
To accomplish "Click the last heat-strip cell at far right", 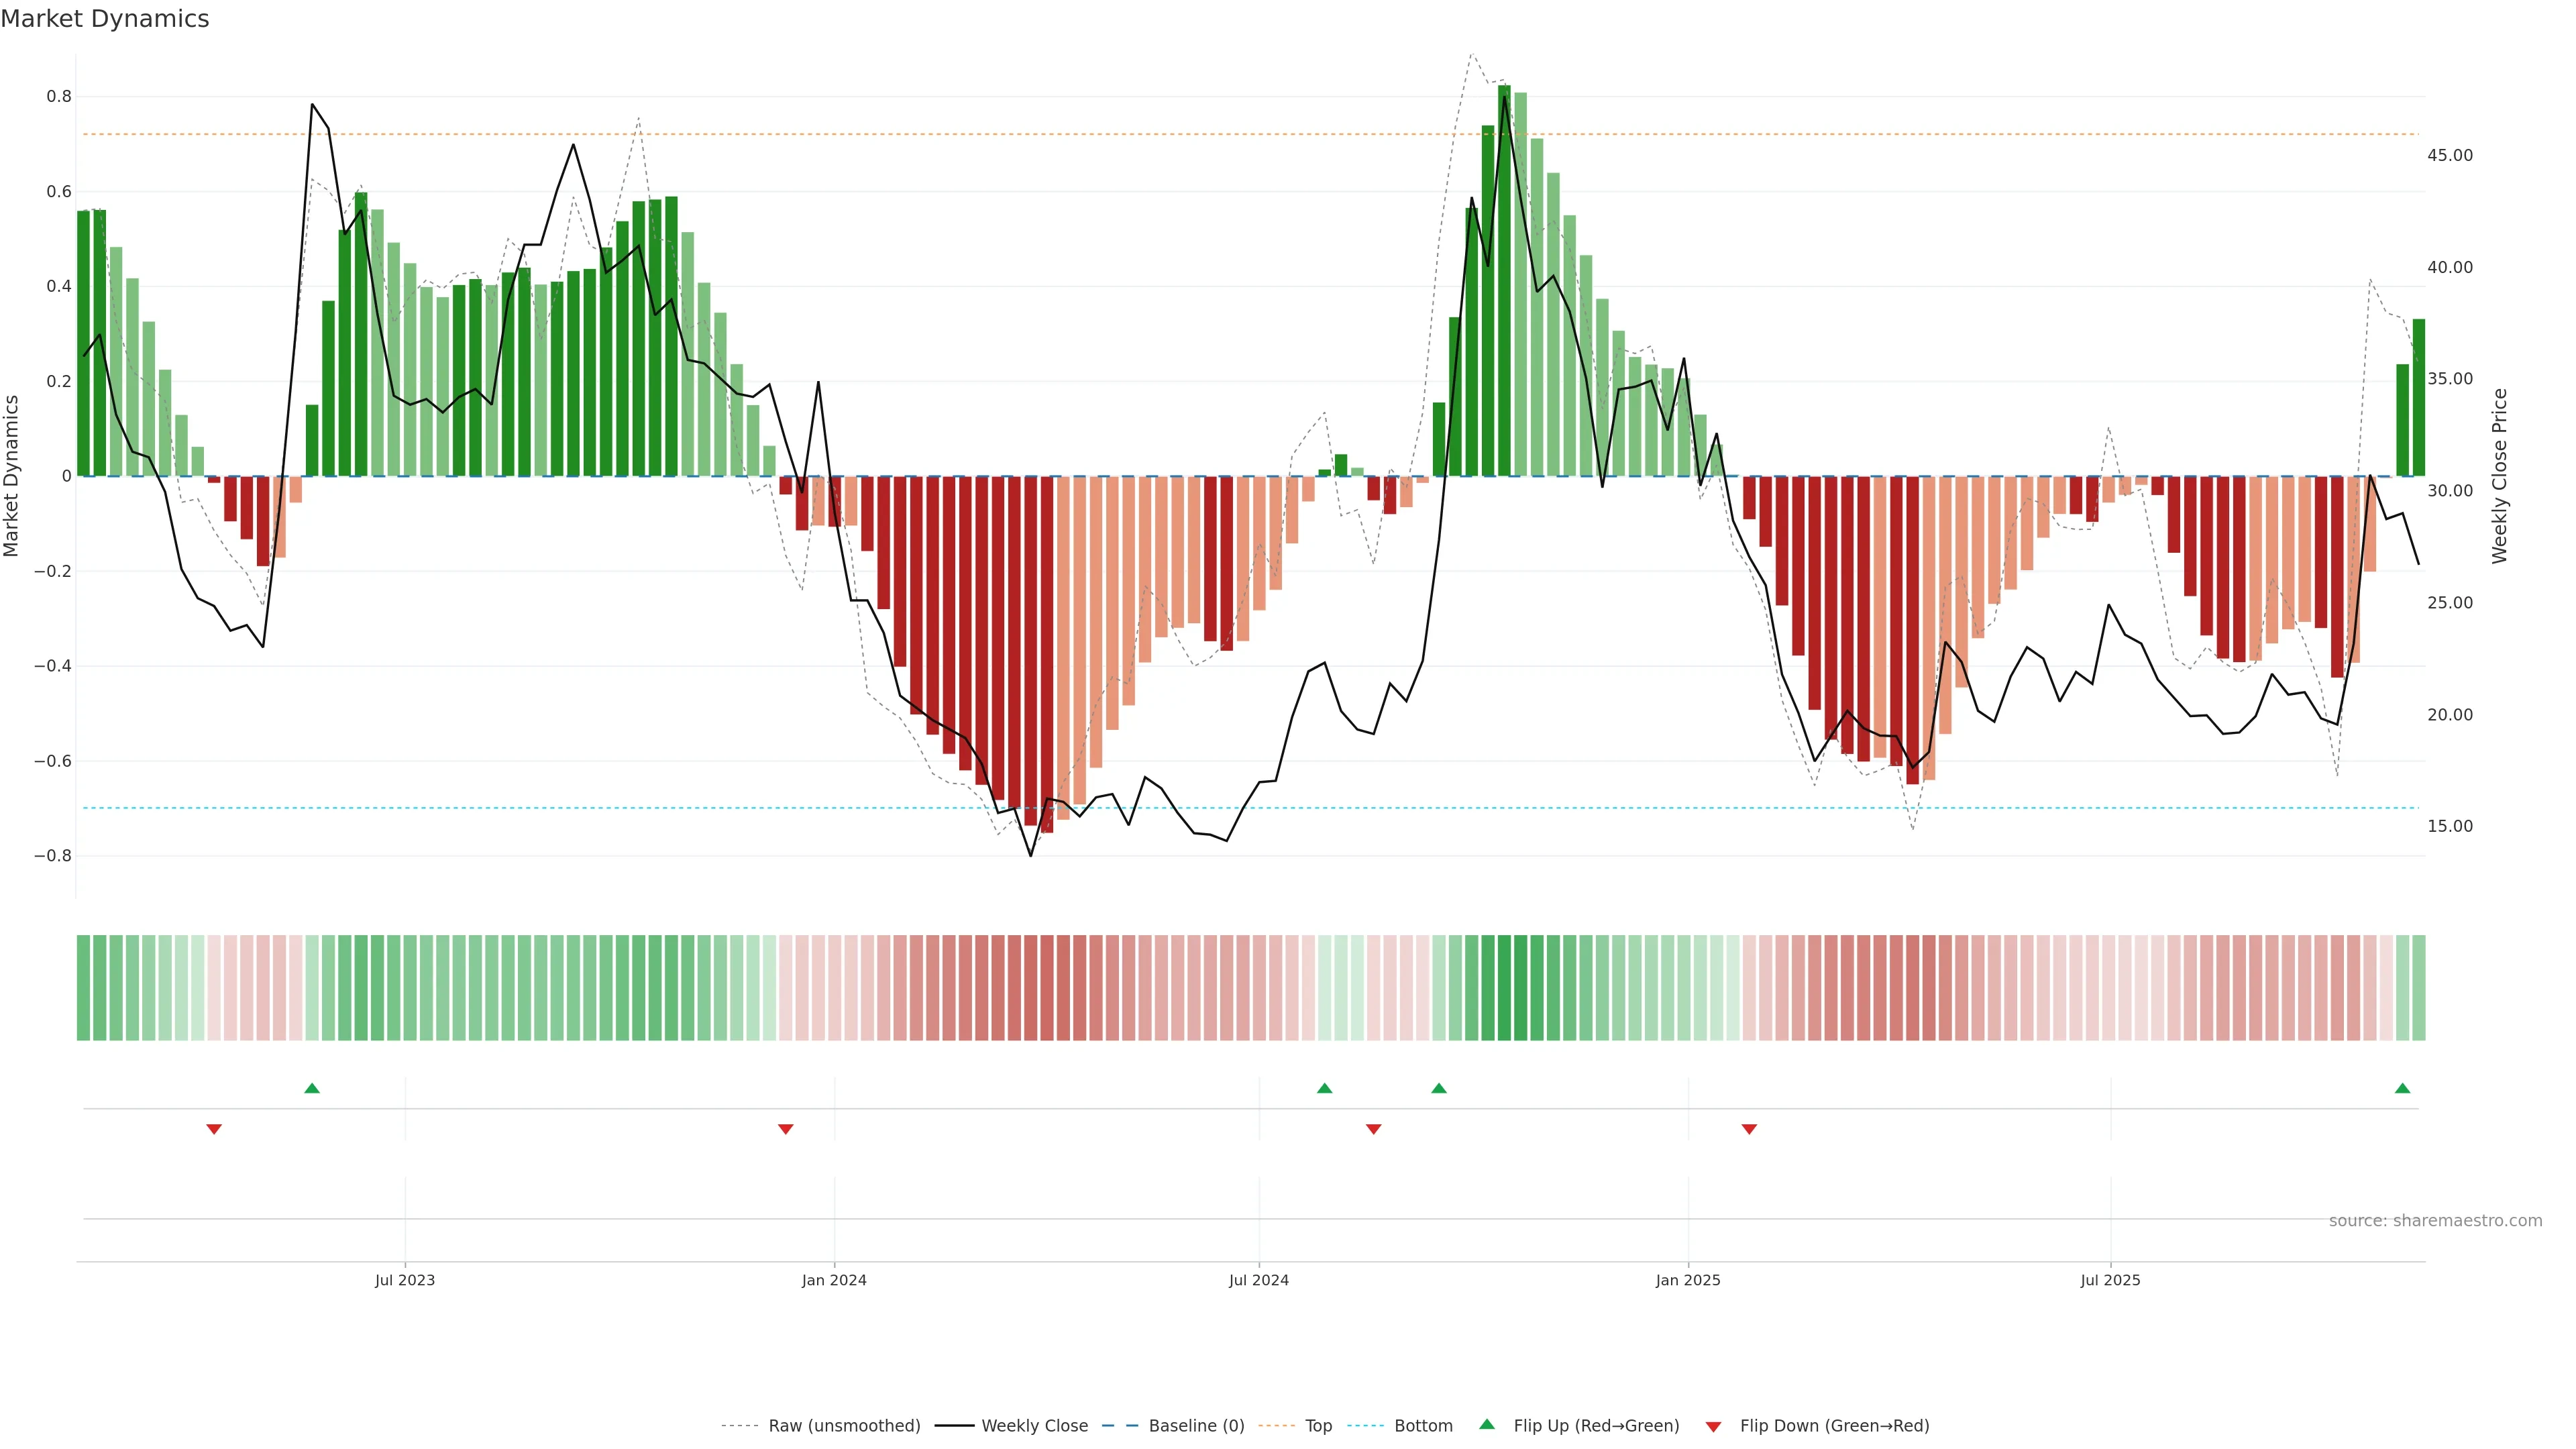I will point(2418,988).
